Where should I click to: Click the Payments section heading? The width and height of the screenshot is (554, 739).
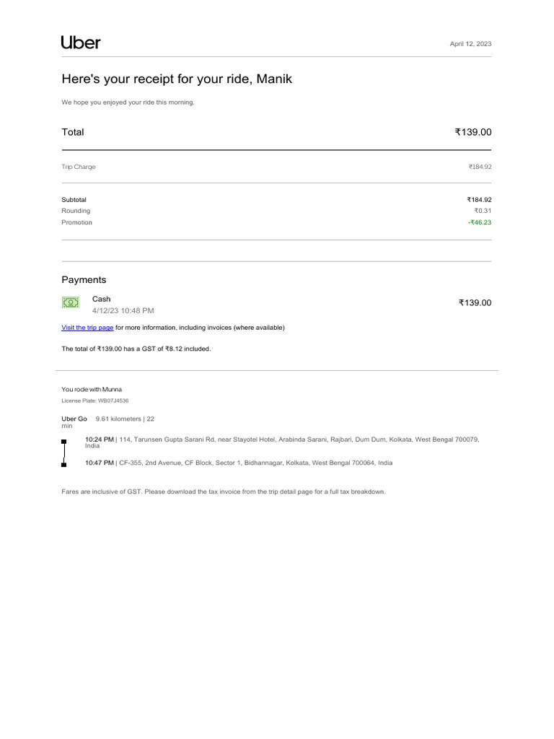pyautogui.click(x=84, y=279)
